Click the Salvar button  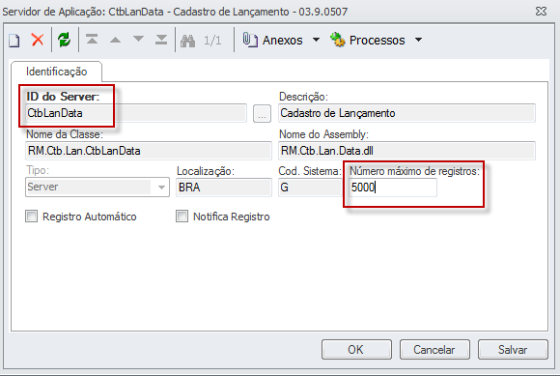pos(513,349)
